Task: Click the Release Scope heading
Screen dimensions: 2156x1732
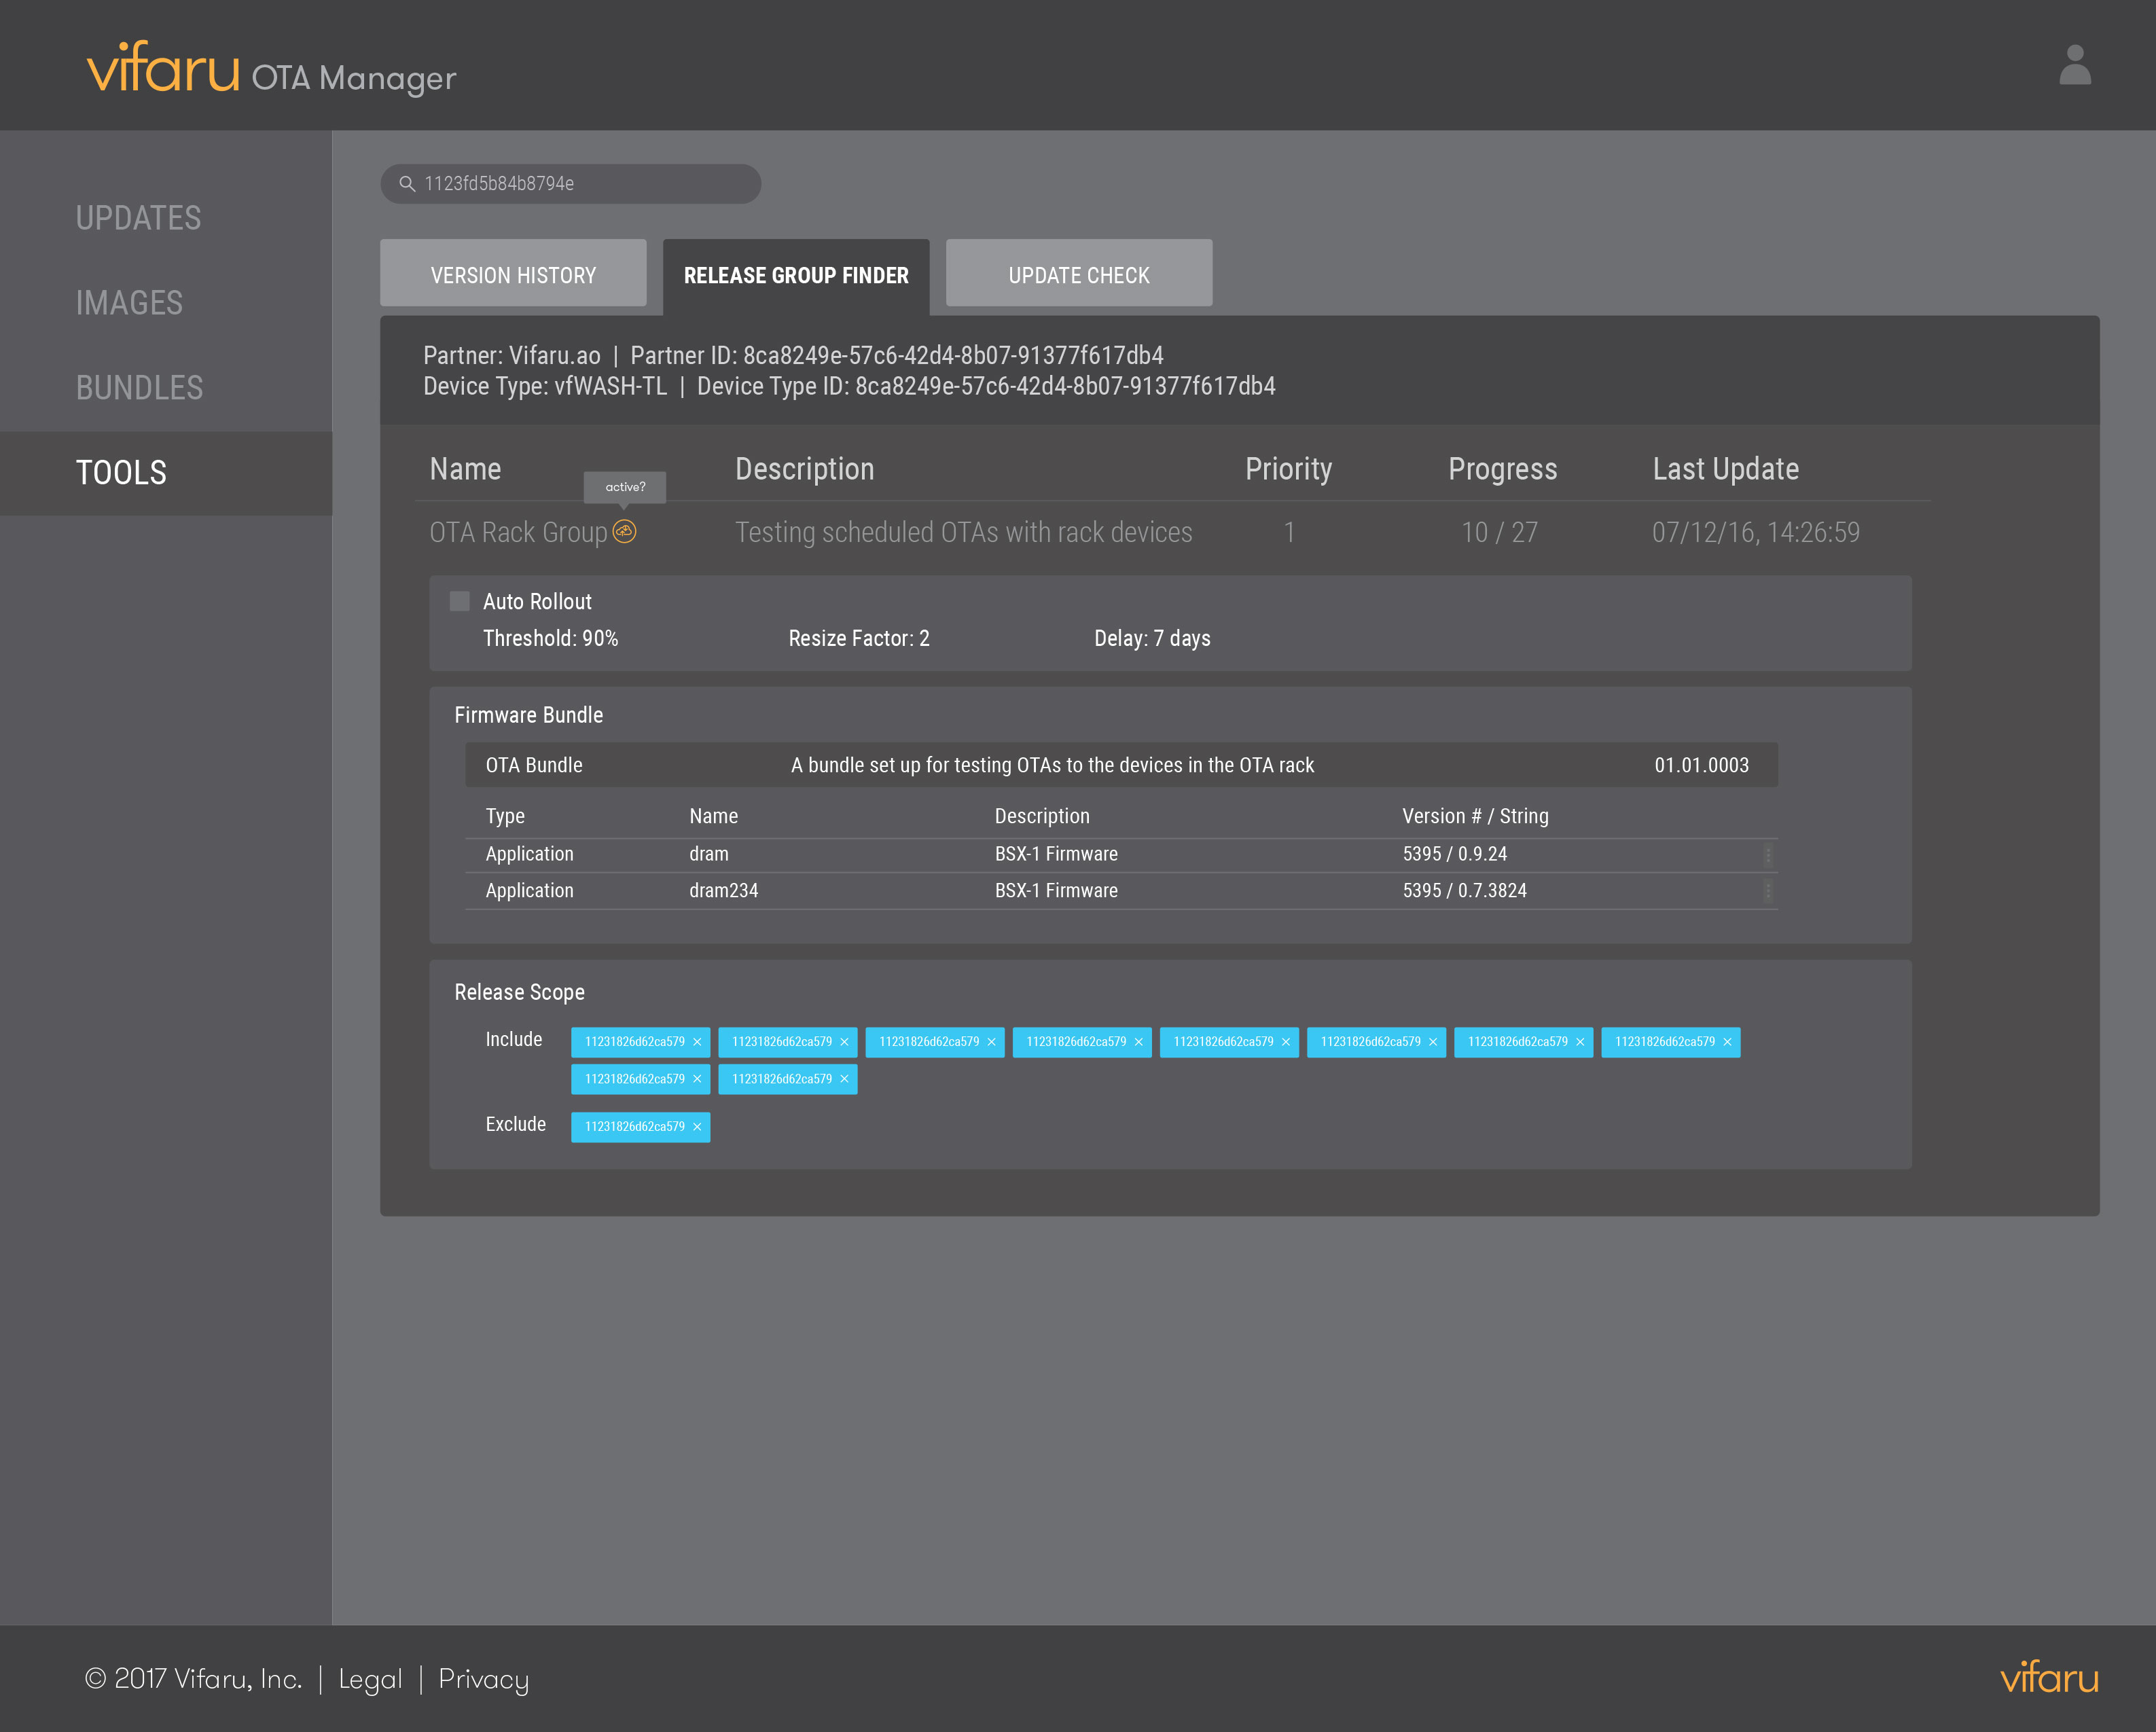Action: click(519, 992)
